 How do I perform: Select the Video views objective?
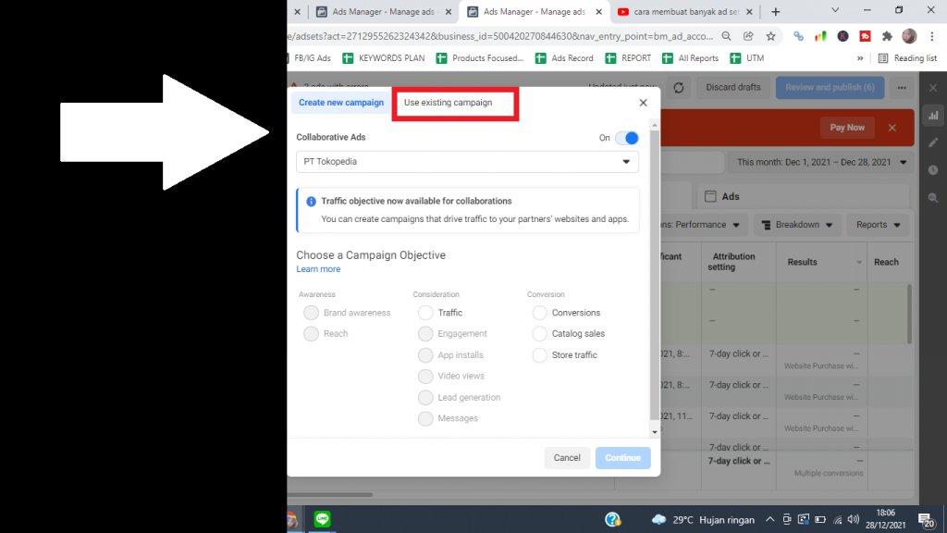click(425, 376)
